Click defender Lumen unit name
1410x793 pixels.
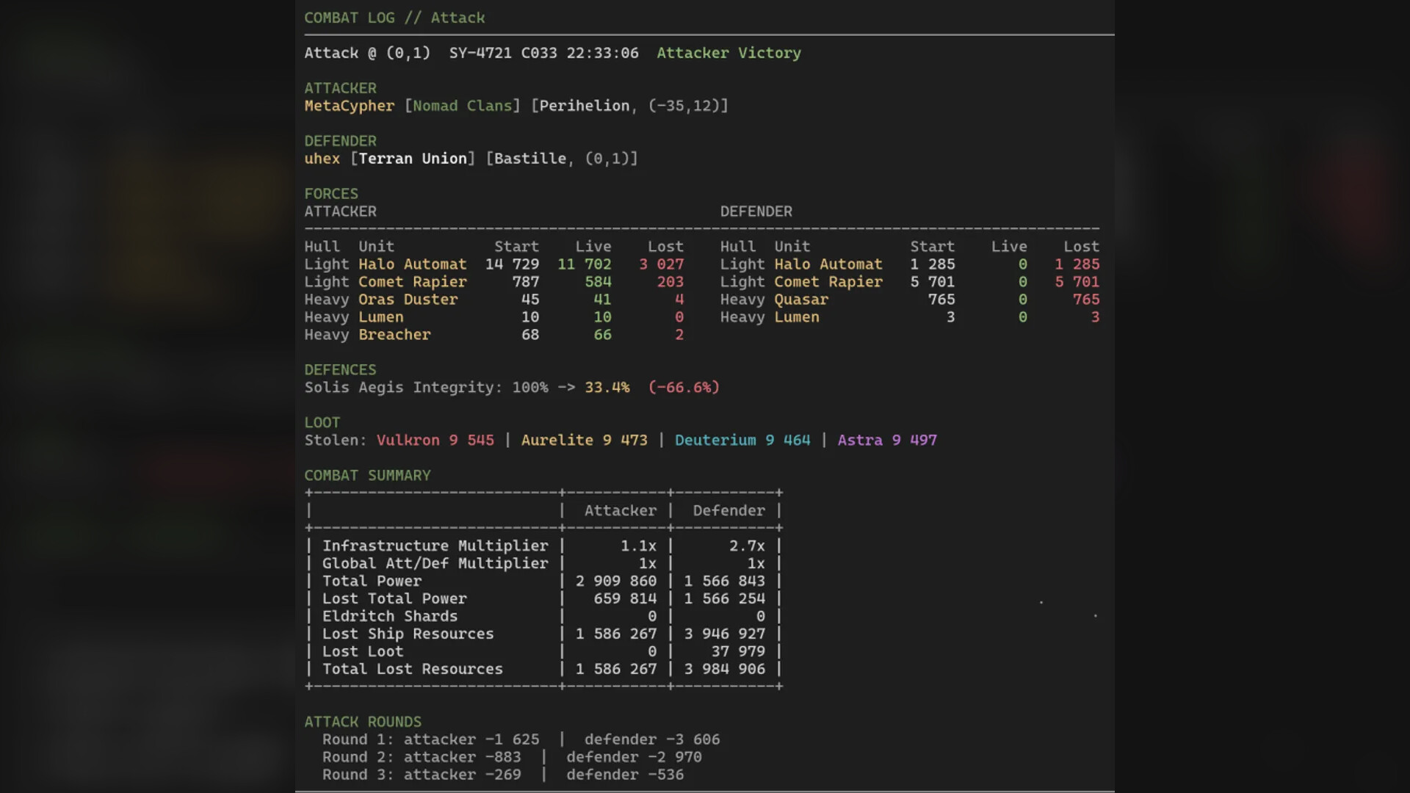click(797, 317)
